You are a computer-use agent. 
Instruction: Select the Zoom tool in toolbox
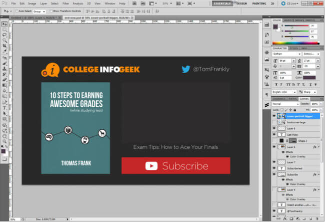coord(4,141)
